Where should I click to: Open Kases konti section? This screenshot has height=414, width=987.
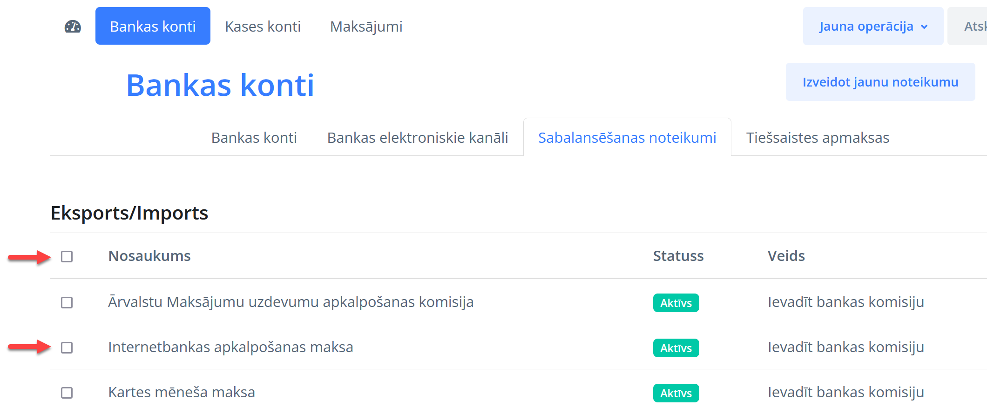coord(263,27)
